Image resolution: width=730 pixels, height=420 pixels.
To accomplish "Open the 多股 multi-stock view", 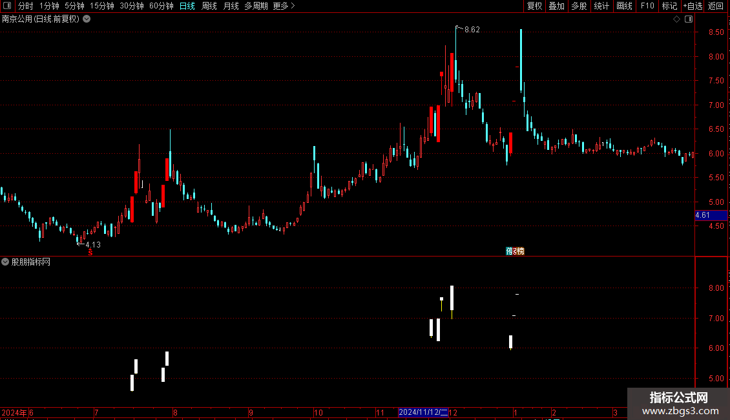I will pos(579,6).
